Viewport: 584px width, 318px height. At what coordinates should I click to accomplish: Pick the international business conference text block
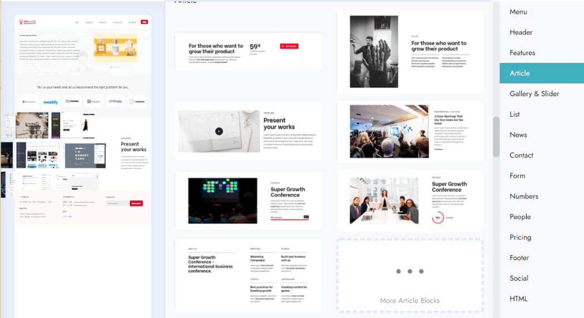[249, 275]
